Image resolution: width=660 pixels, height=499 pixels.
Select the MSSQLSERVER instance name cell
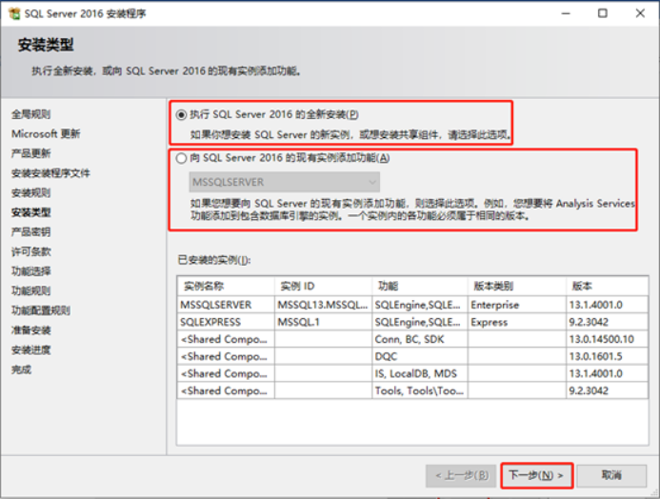pos(226,305)
